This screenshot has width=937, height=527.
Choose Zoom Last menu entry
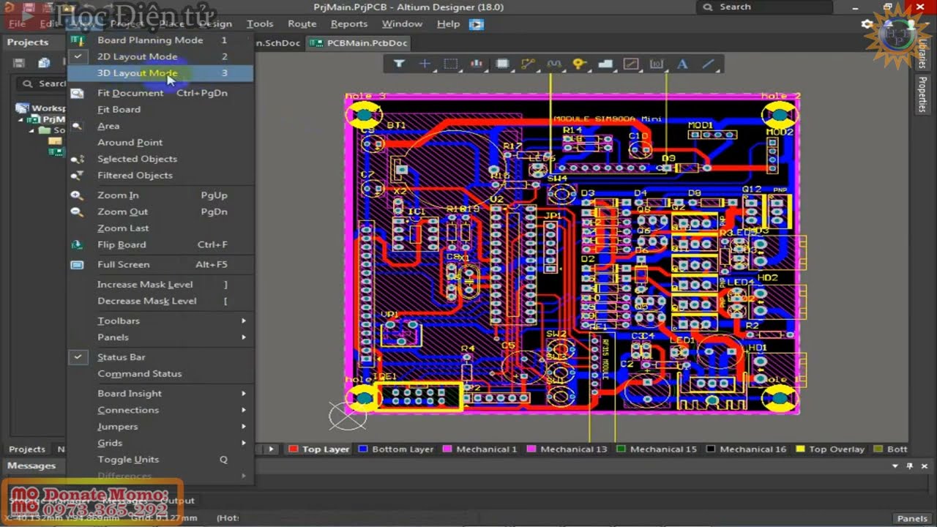click(x=160, y=228)
